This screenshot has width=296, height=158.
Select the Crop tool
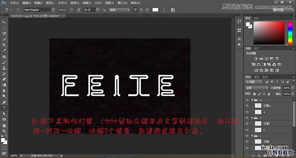tap(4, 45)
